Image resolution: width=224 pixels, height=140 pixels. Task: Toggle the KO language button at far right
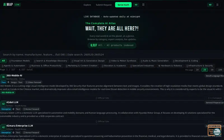coord(210,5)
